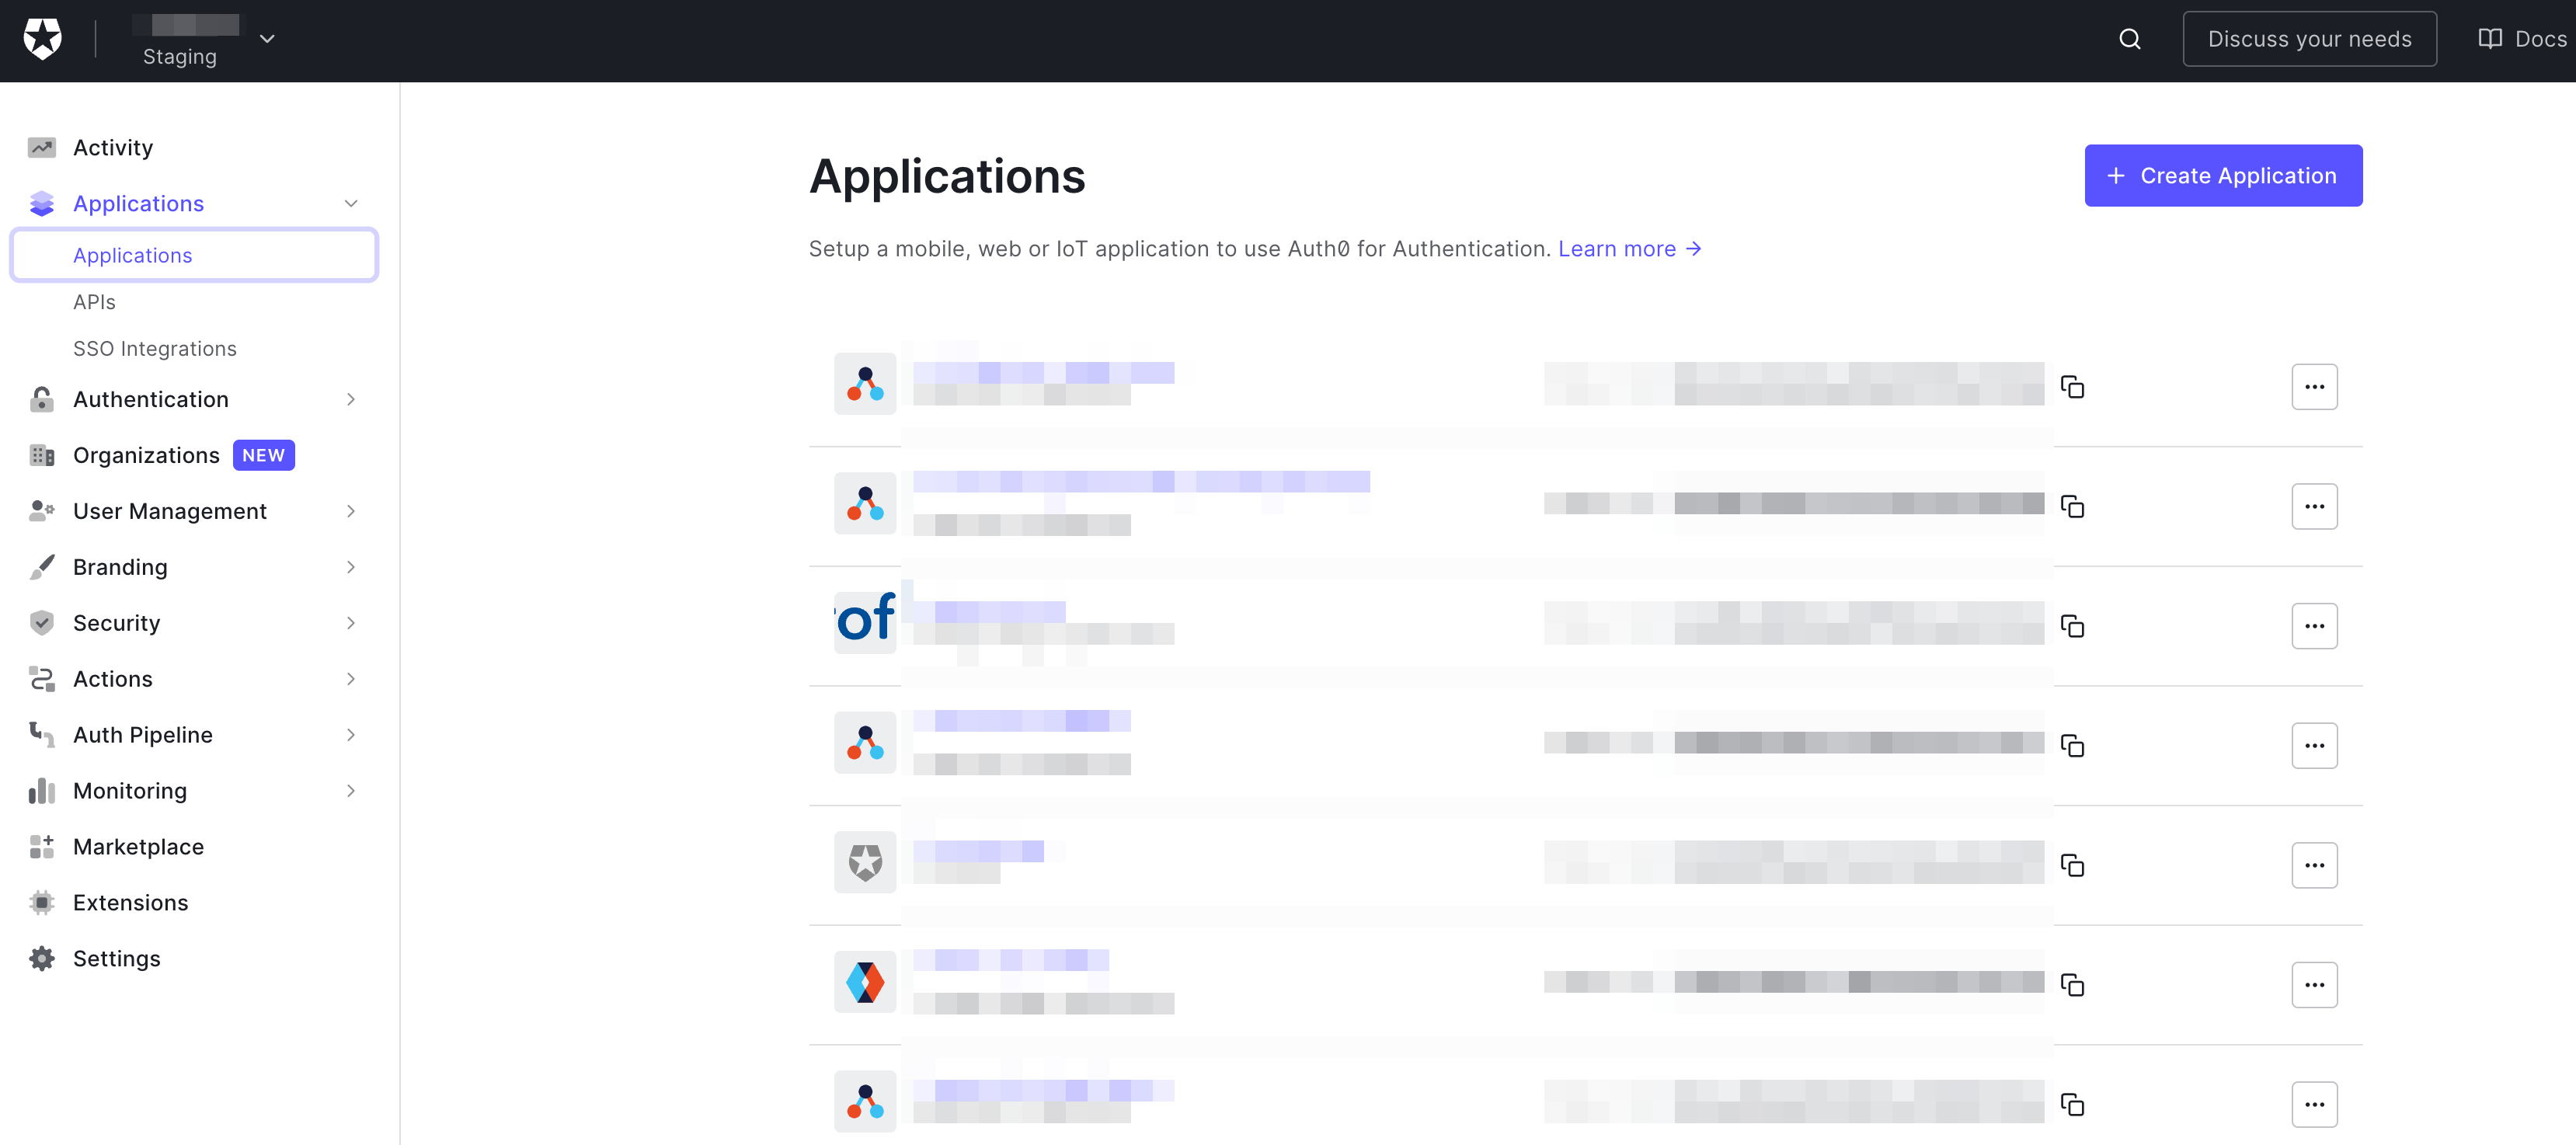Select the Activity sidebar icon
Image resolution: width=2576 pixels, height=1145 pixels.
click(41, 146)
